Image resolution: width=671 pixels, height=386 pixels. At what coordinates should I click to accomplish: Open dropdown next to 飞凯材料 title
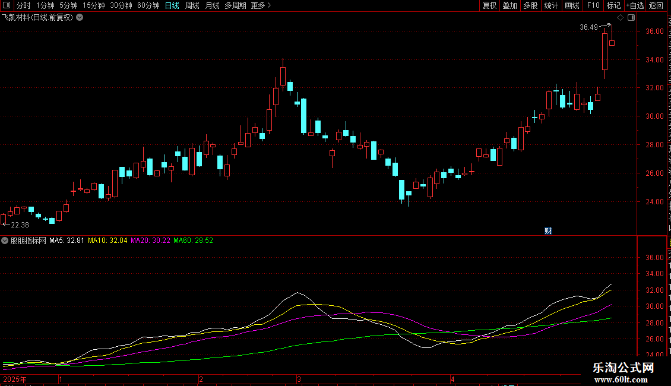[x=80, y=18]
